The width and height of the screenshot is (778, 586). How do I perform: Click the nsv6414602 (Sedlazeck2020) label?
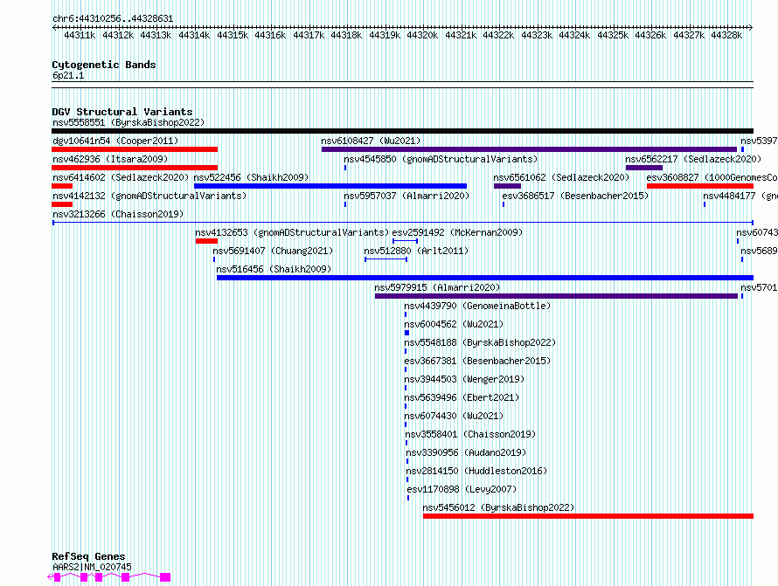tap(121, 177)
